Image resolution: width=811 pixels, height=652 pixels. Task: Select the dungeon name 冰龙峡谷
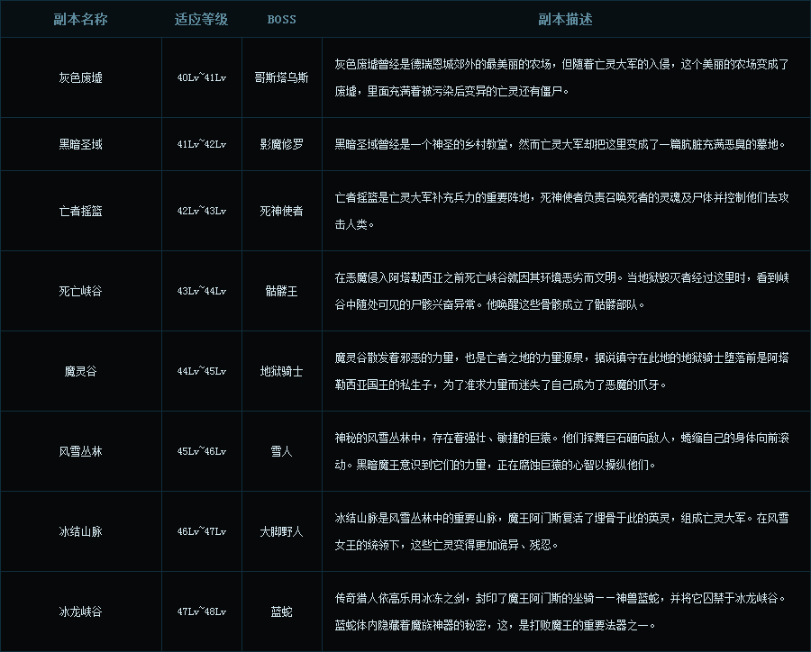pos(81,611)
